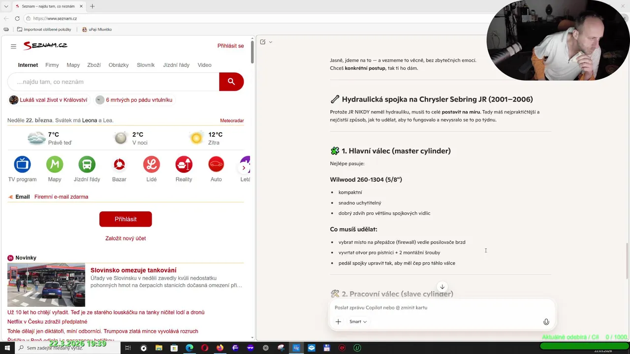Reload the page with browser refresh icon
Image resolution: width=630 pixels, height=354 pixels.
(x=17, y=18)
